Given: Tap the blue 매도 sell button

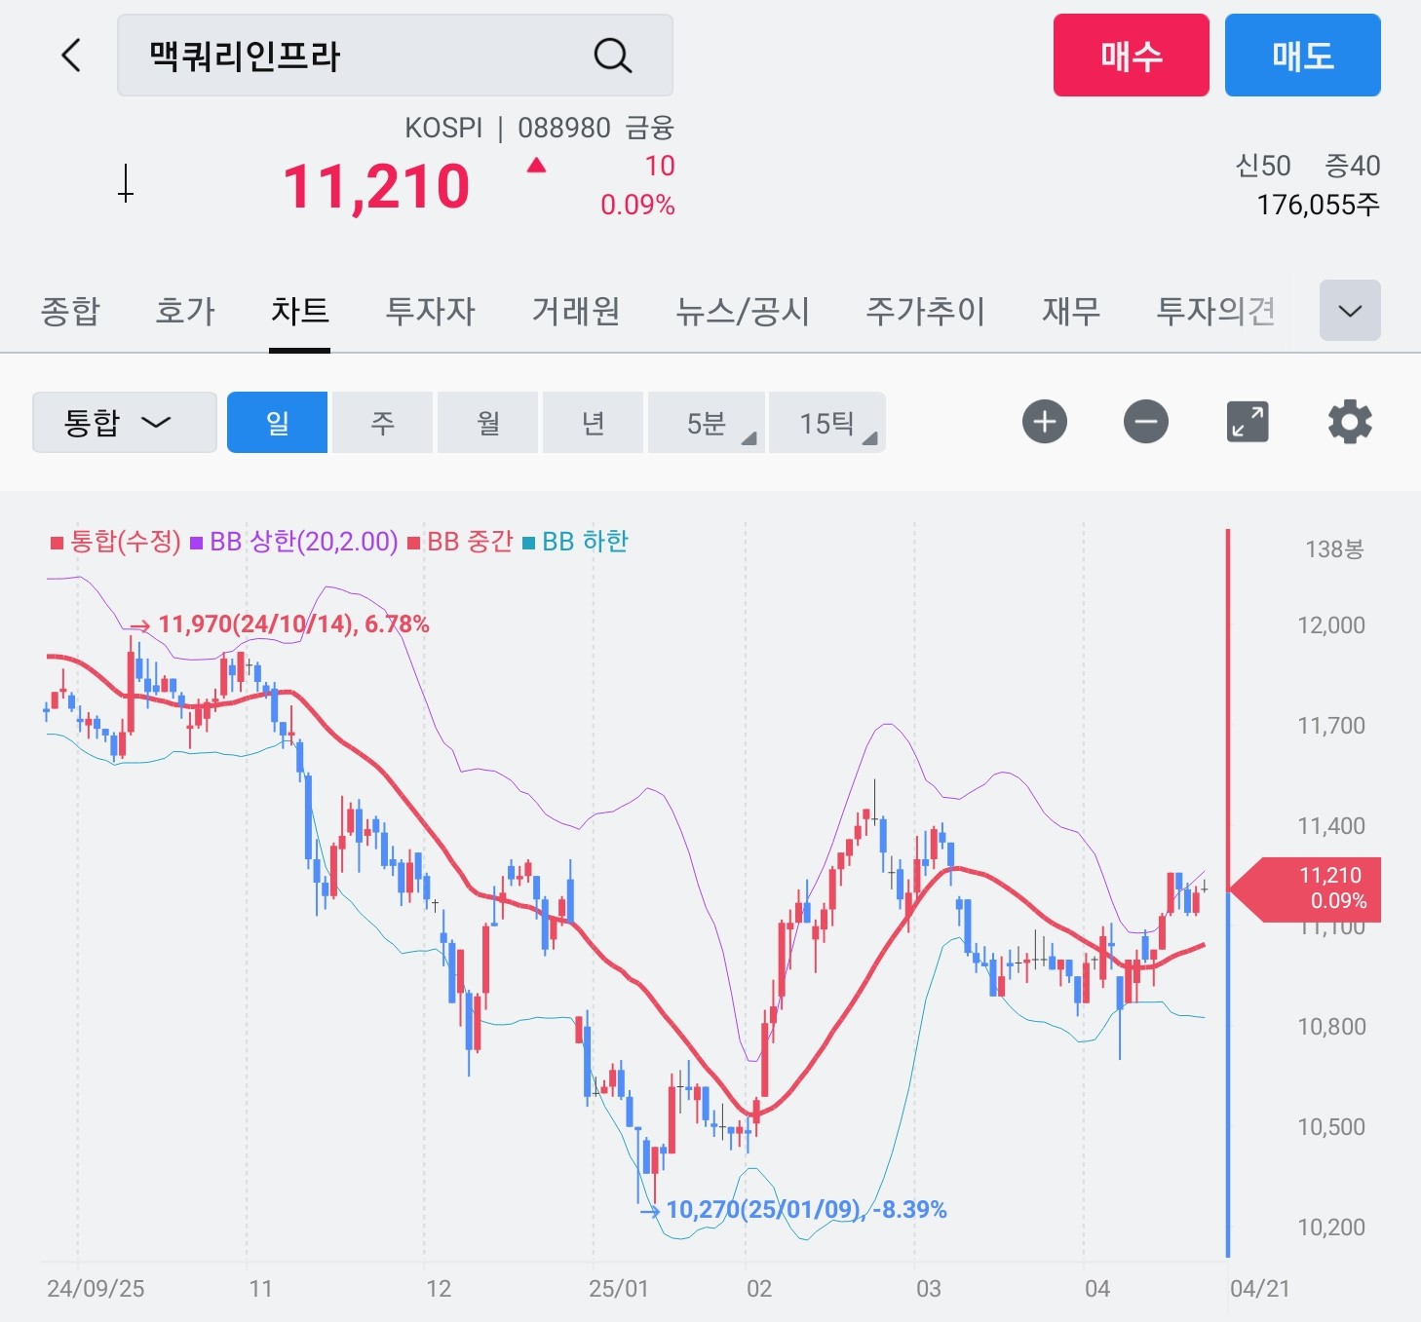Looking at the screenshot, I should click(1302, 56).
